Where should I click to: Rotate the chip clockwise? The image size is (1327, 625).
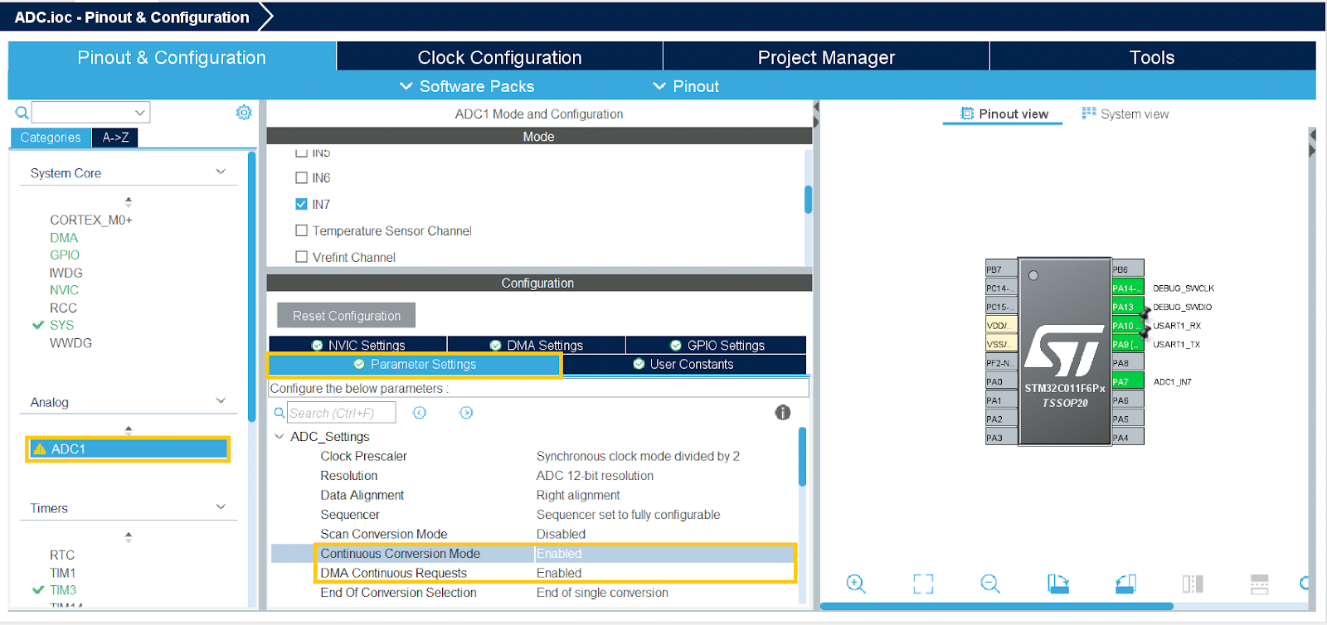pyautogui.click(x=1057, y=584)
